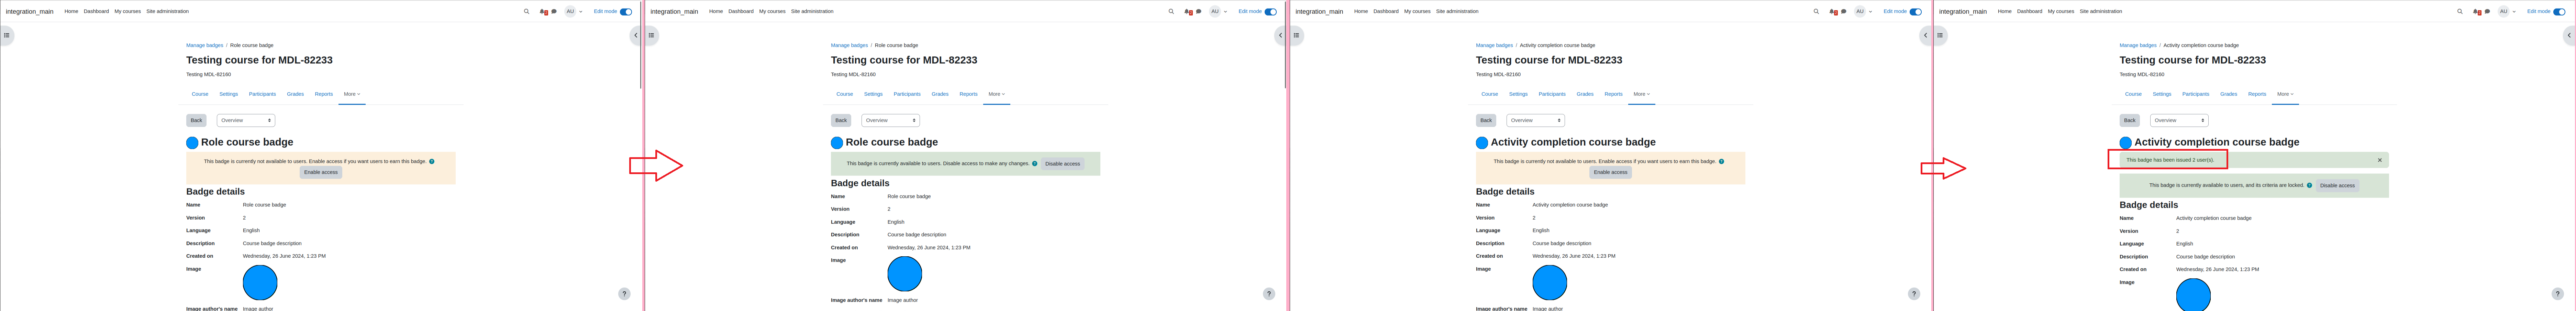The width and height of the screenshot is (2576, 311).
Task: Toggle Edit mode in Role badge Enable-access panel
Action: [626, 12]
